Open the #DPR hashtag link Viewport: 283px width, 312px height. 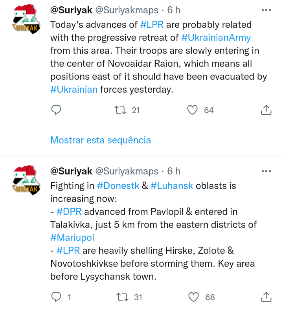coord(69,211)
